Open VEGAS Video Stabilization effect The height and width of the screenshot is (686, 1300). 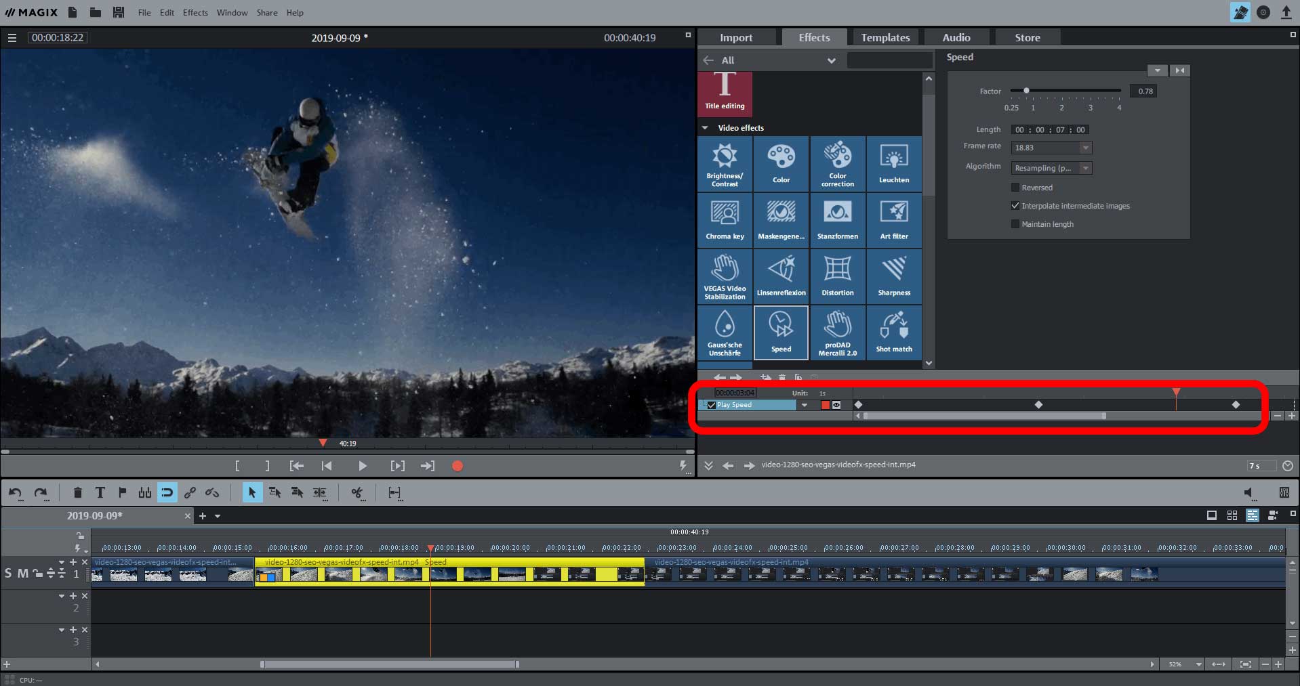click(725, 276)
